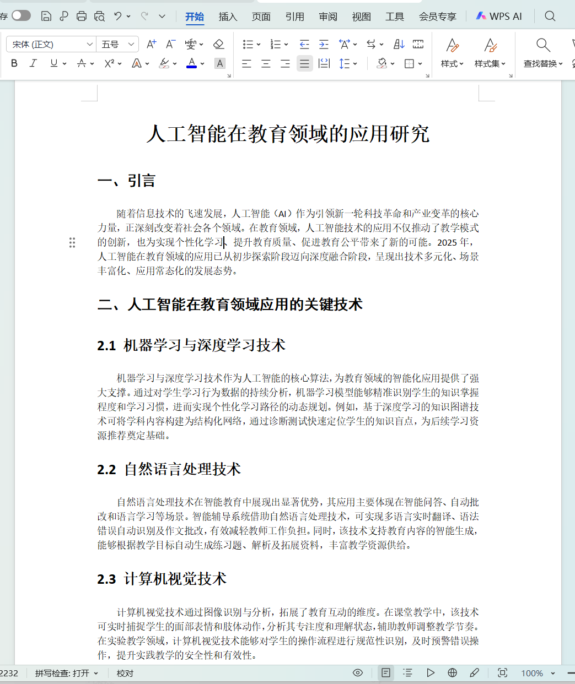
Task: Click the heading 二、人工智能在教育领域应用的关键技术
Action: pos(230,305)
